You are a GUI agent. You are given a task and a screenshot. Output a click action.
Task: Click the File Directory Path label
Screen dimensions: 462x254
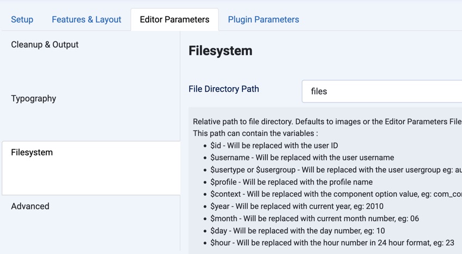pos(224,89)
